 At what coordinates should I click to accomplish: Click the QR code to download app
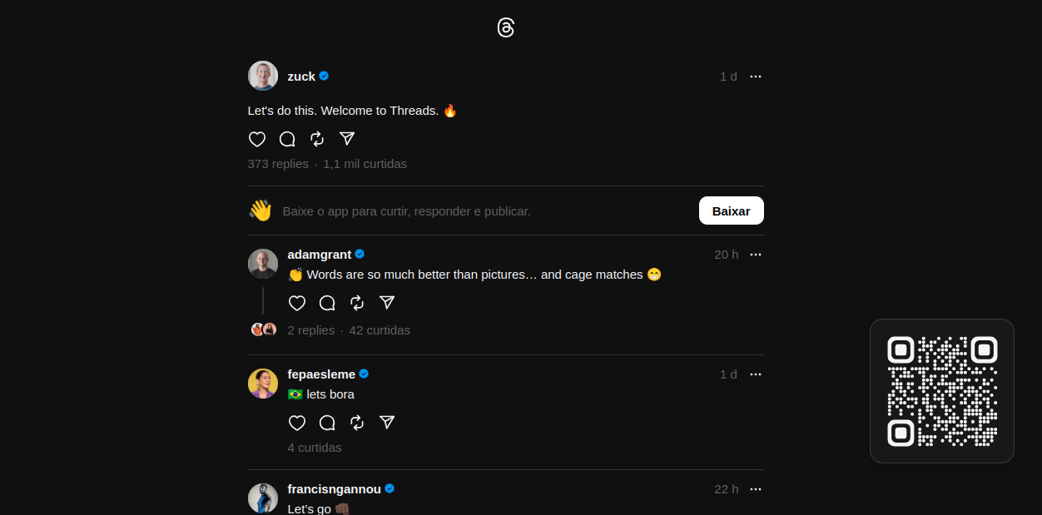[x=942, y=391]
